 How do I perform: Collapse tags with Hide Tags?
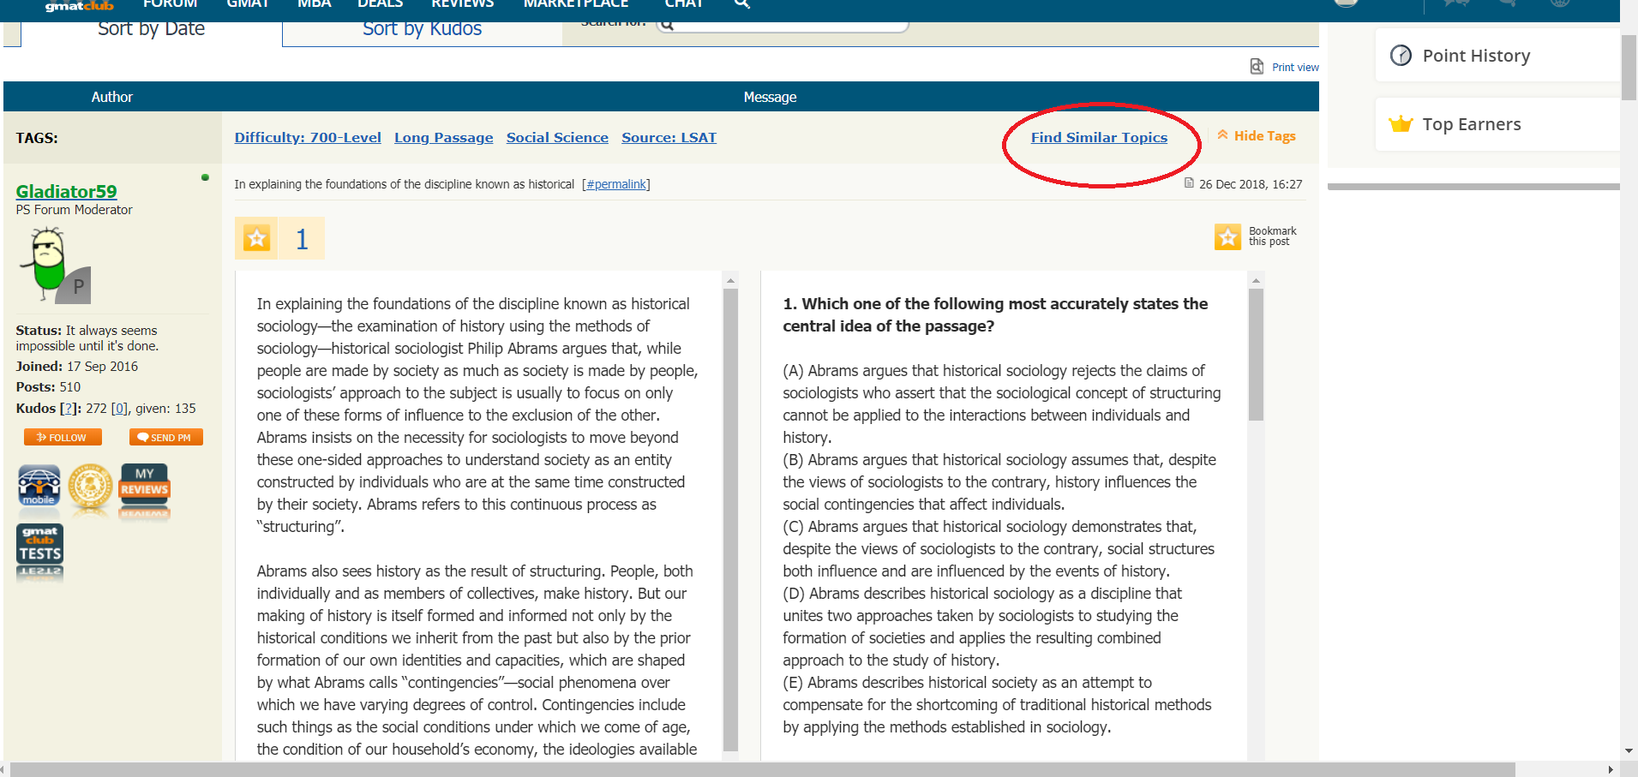coord(1257,136)
